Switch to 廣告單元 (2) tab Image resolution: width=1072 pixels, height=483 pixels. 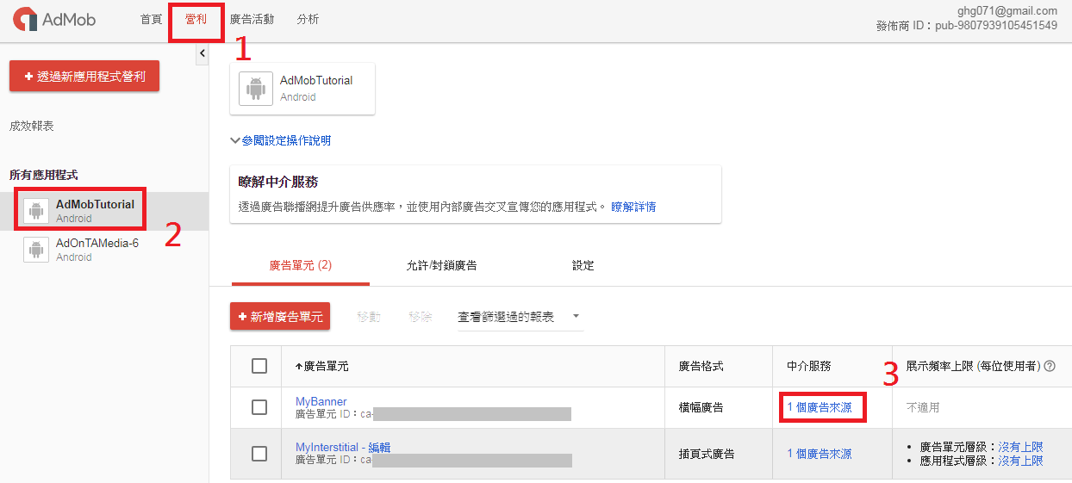point(301,265)
